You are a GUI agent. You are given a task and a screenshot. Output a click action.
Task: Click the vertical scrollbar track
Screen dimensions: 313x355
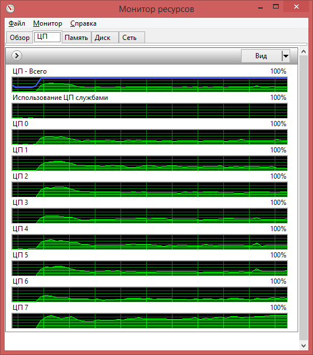pos(303,198)
